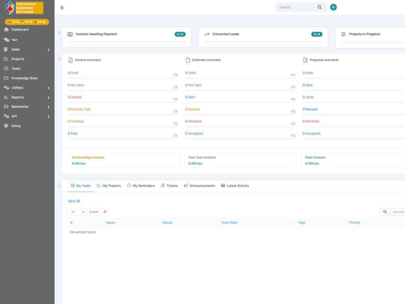Click the trend arrow icon on Converted Leads
This screenshot has width=405, height=304.
click(x=207, y=34)
